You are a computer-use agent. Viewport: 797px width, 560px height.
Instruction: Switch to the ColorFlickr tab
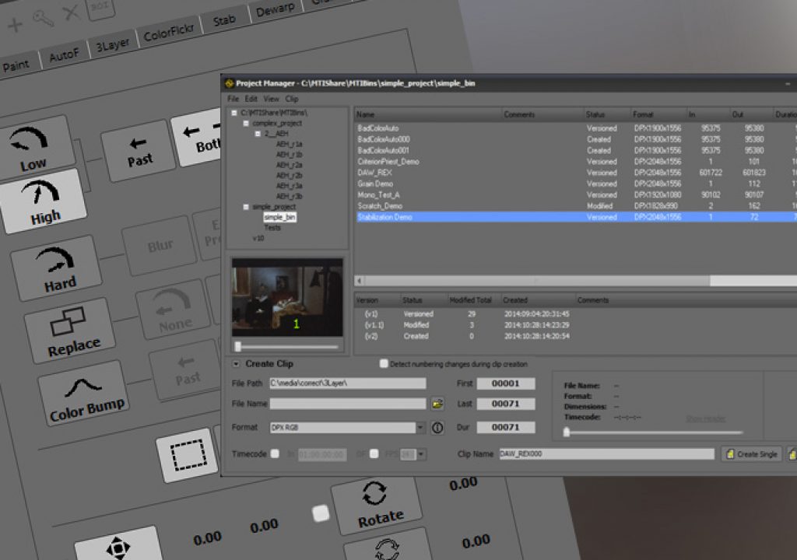pos(169,33)
